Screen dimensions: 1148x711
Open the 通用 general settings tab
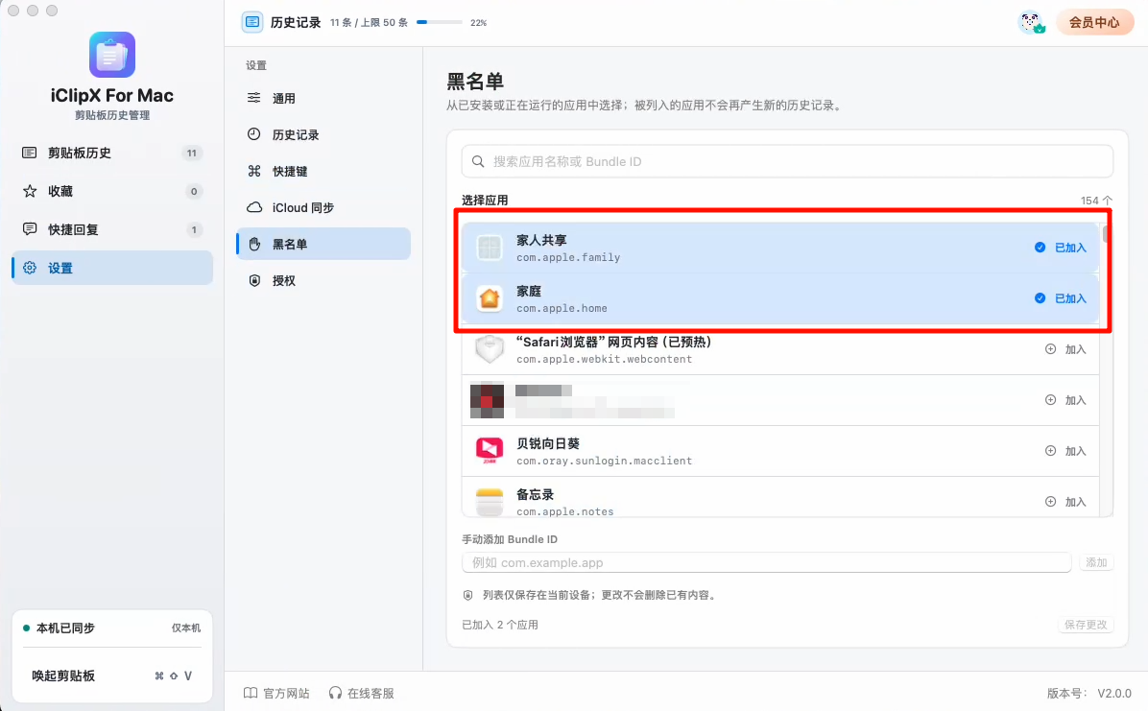323,98
